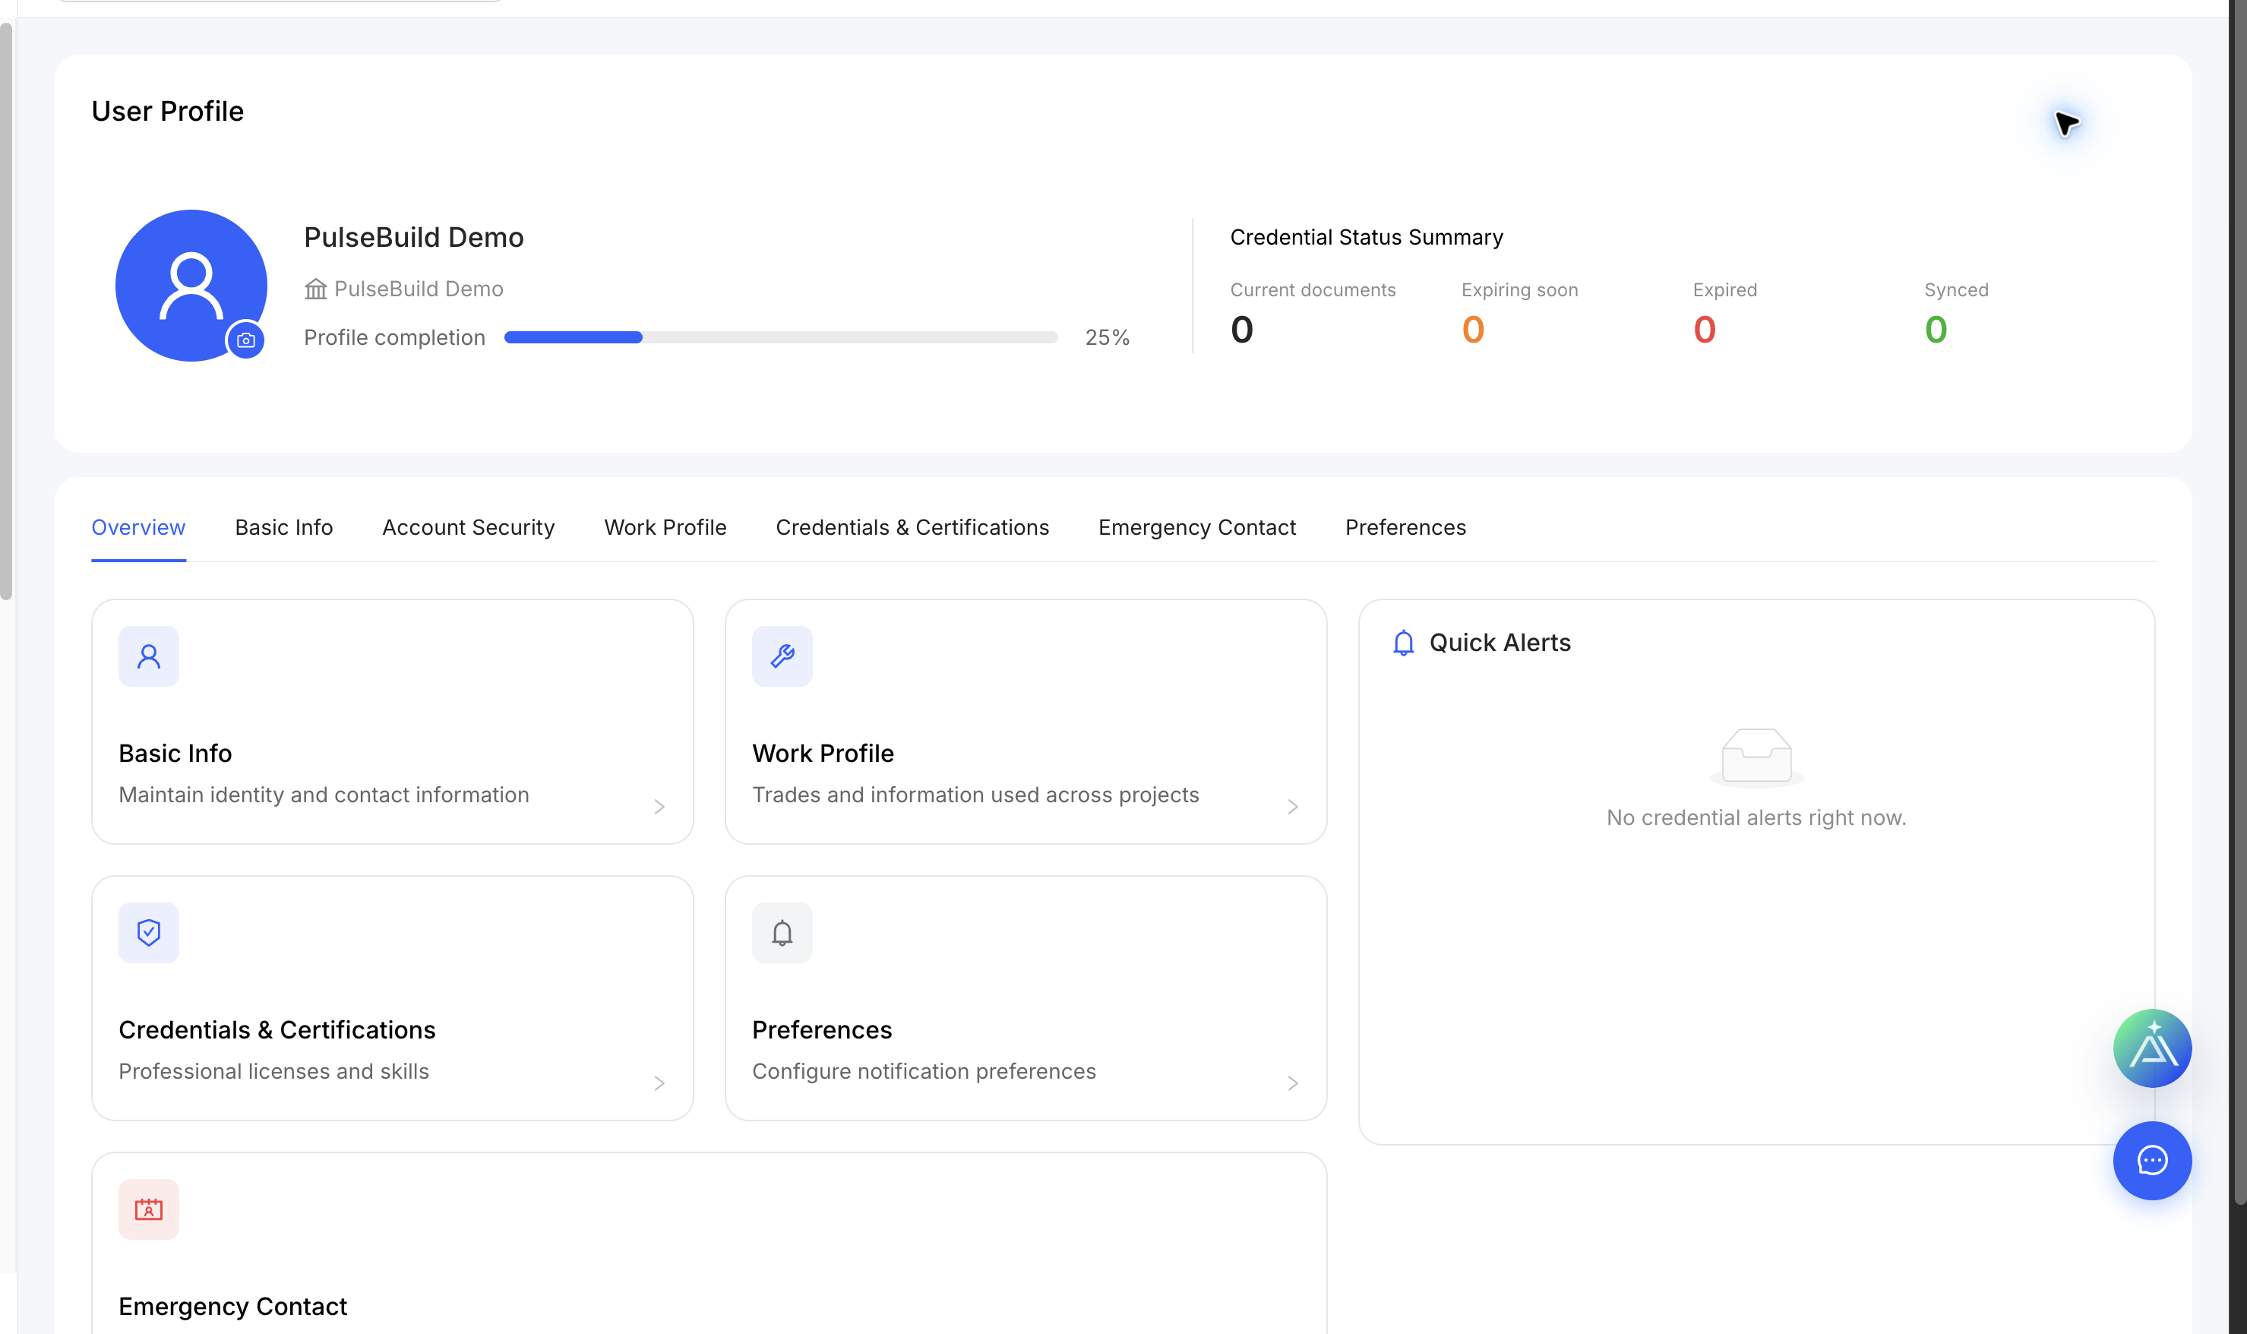Select the Credentials & Certifications tab

coord(912,528)
